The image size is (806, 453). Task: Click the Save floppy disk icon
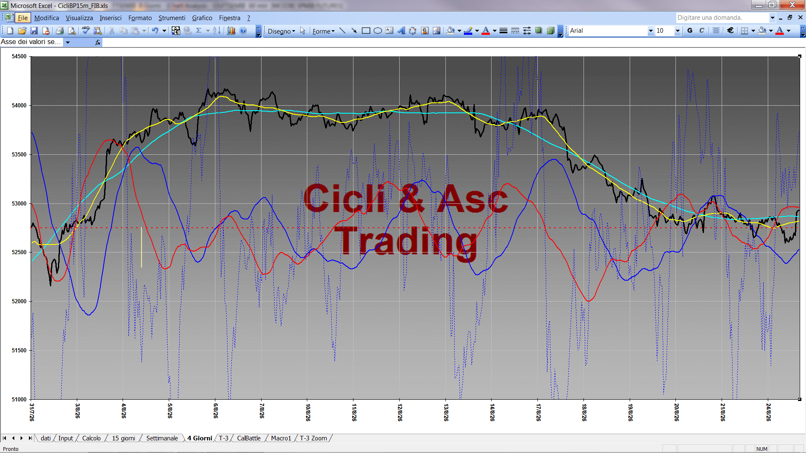tap(34, 31)
